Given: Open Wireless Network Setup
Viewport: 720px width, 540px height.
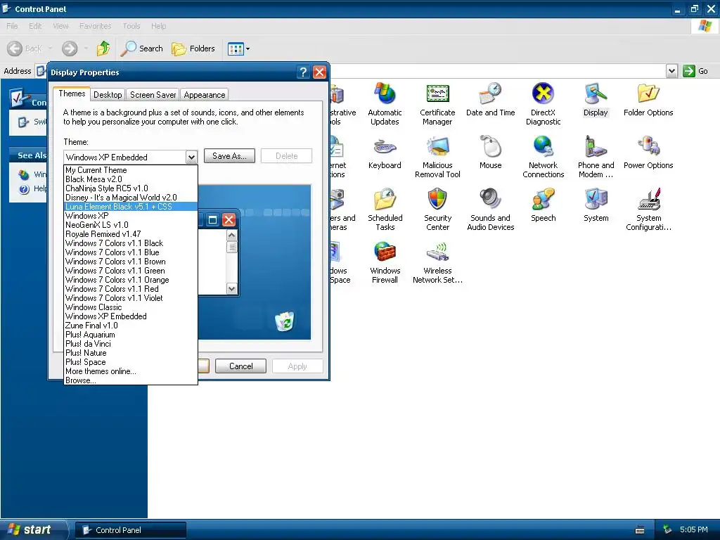Looking at the screenshot, I should coord(437,262).
